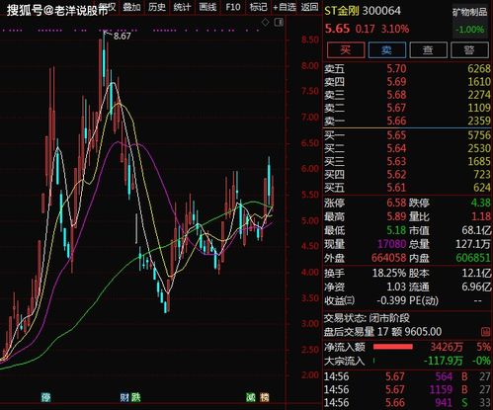Screen dimensions: 493x410
Task: Select the 卖三 5.68 order row
Action: pos(407,95)
